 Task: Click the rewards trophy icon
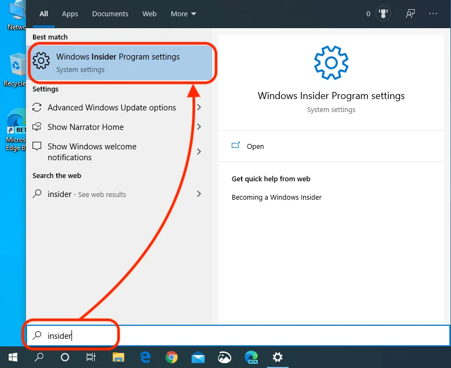click(383, 14)
